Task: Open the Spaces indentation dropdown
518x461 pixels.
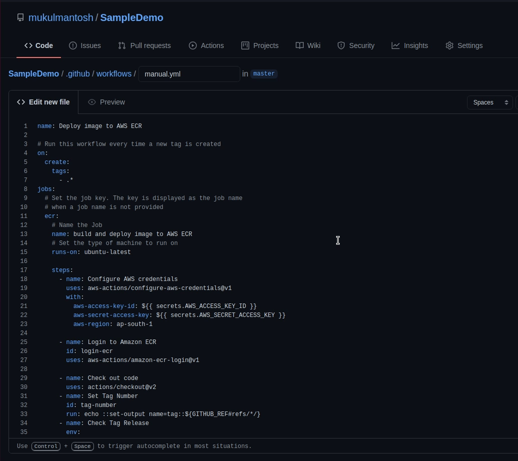Action: [x=489, y=102]
